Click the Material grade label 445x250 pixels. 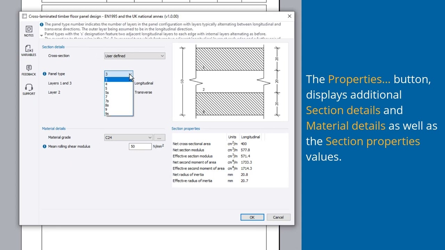click(59, 137)
